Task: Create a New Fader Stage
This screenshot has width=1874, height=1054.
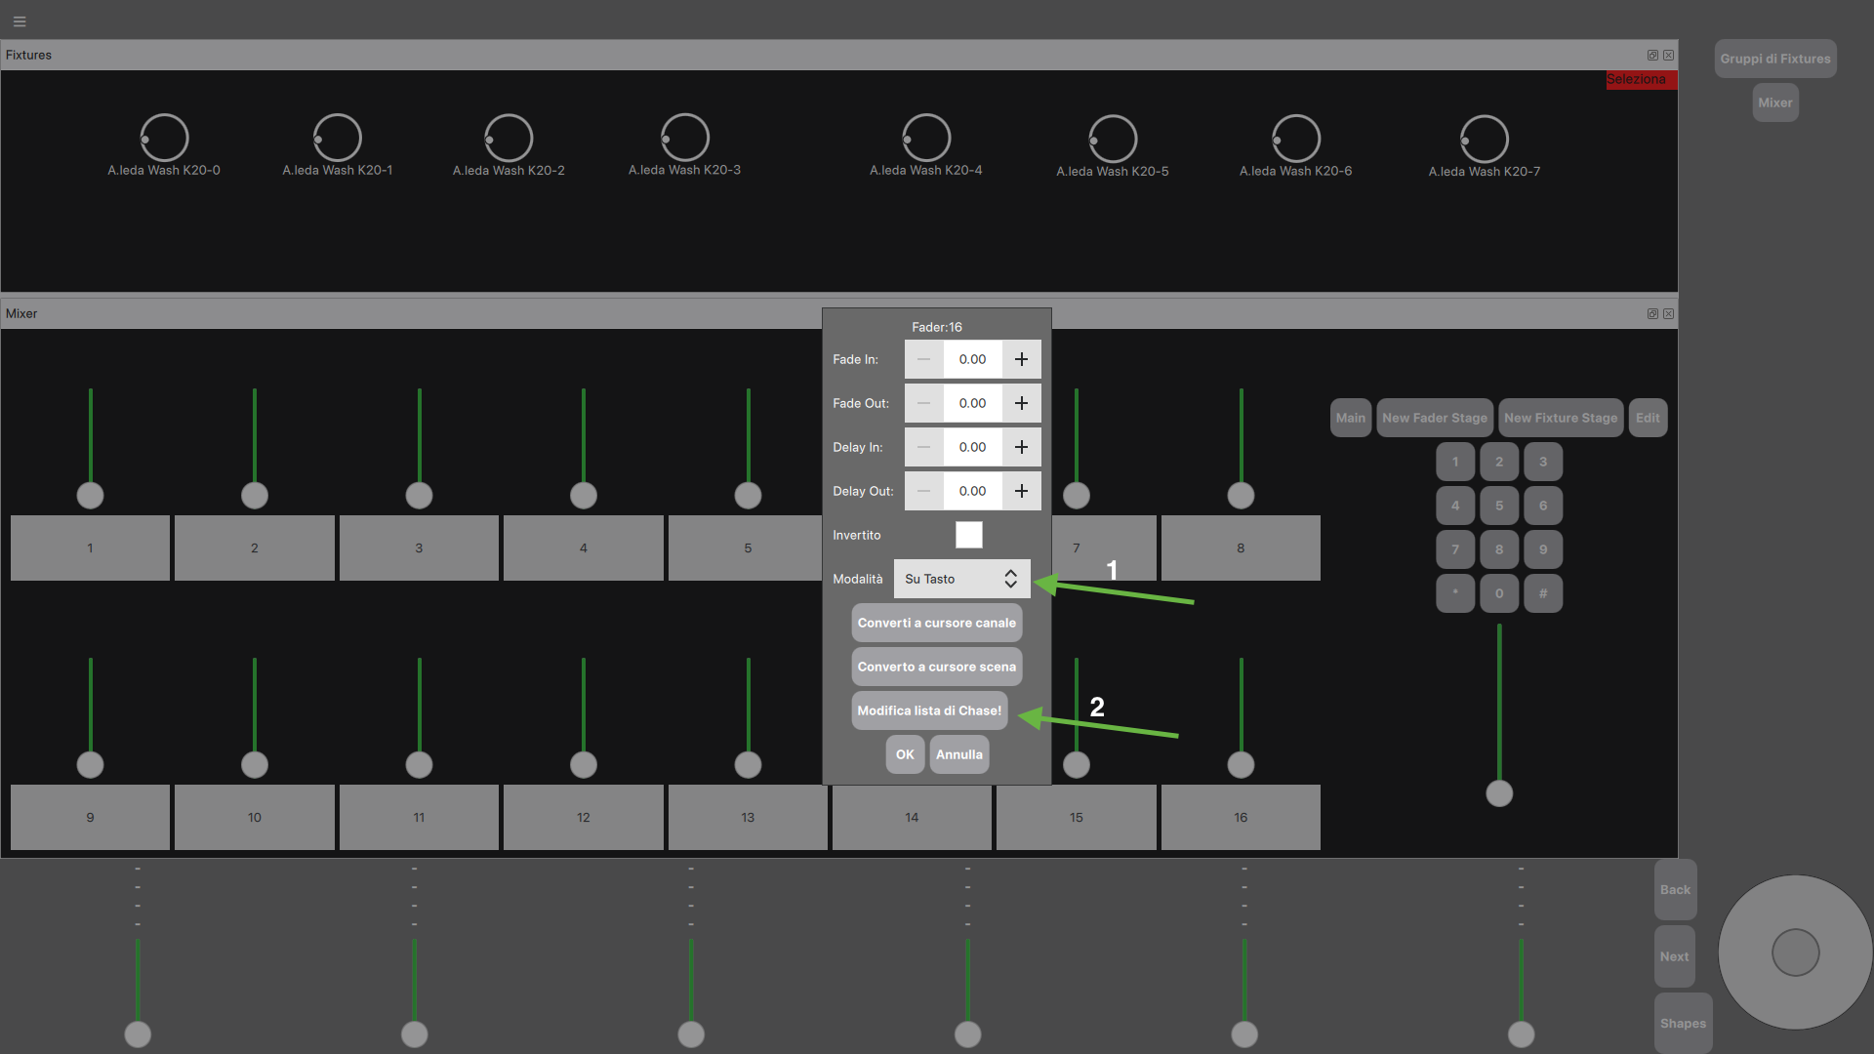Action: [1435, 418]
